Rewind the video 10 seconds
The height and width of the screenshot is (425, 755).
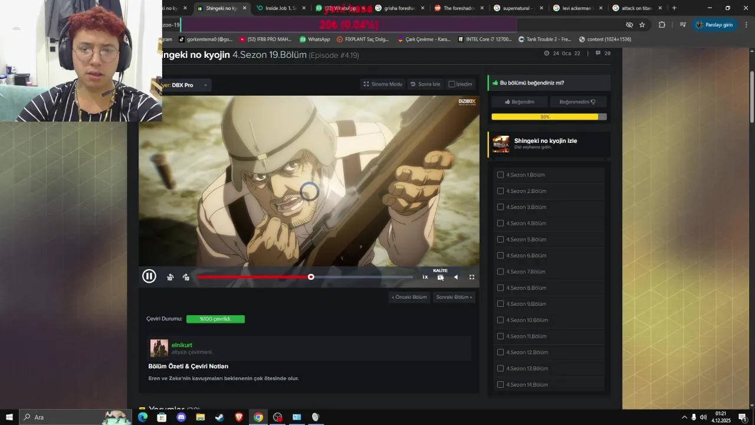[170, 277]
